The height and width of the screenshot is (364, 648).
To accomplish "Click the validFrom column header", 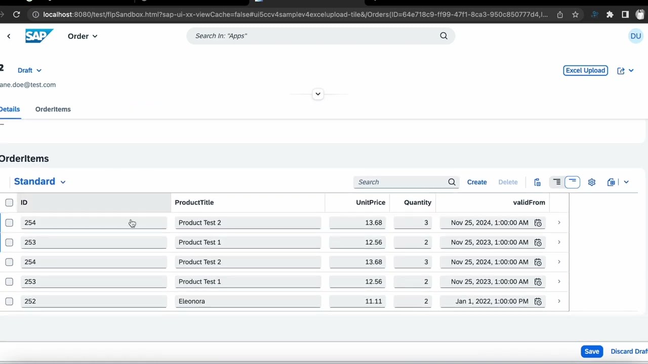I will [492, 203].
